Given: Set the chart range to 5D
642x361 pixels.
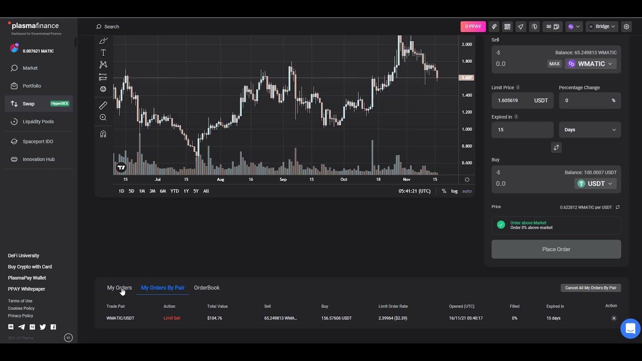Looking at the screenshot, I should click(x=131, y=191).
